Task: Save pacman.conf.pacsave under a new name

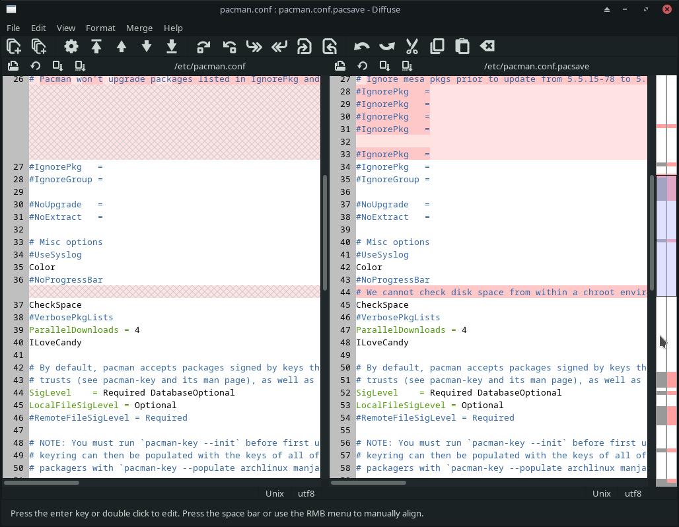Action: click(x=407, y=66)
